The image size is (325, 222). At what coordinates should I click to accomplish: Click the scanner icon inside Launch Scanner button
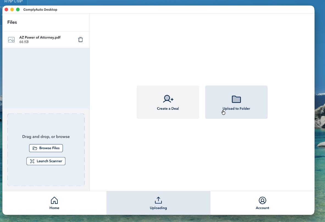[32, 161]
